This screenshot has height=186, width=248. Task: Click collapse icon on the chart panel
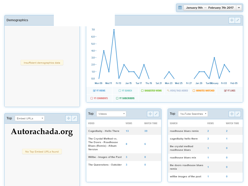pyautogui.click(x=238, y=20)
